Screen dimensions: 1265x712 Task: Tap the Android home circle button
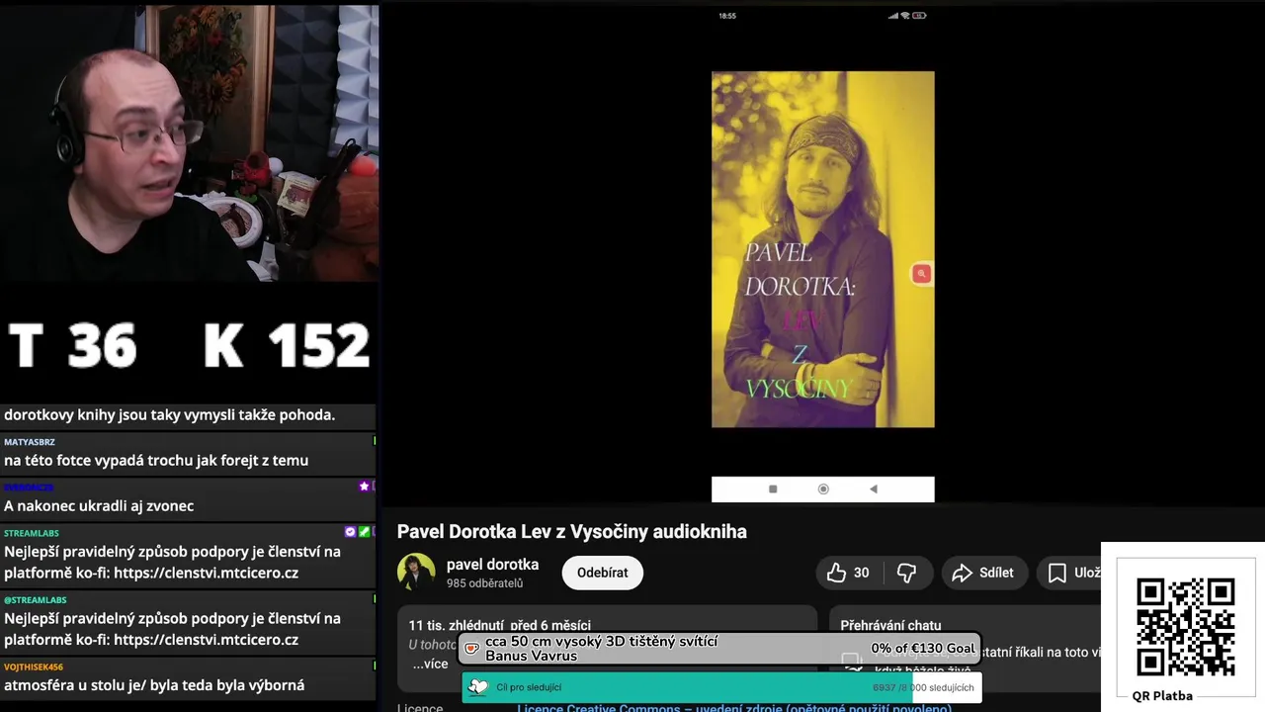tap(823, 489)
